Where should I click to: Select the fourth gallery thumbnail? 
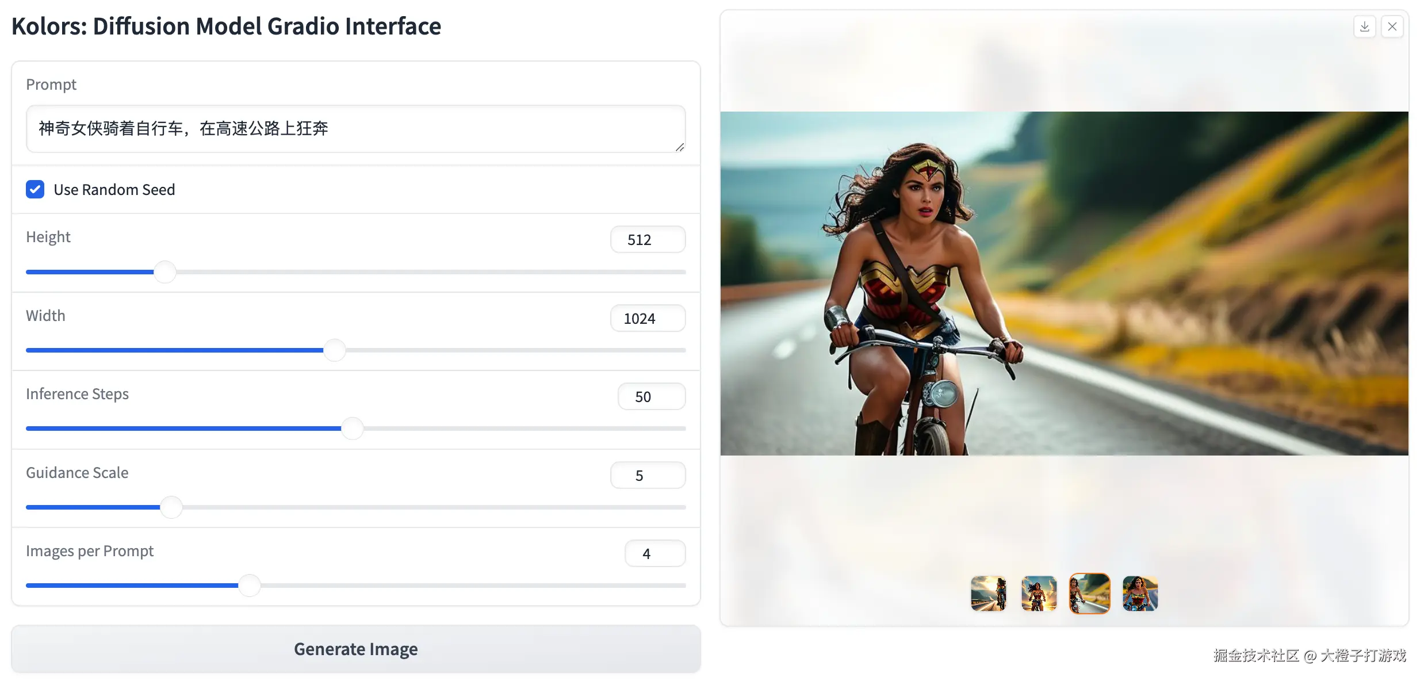click(1140, 593)
